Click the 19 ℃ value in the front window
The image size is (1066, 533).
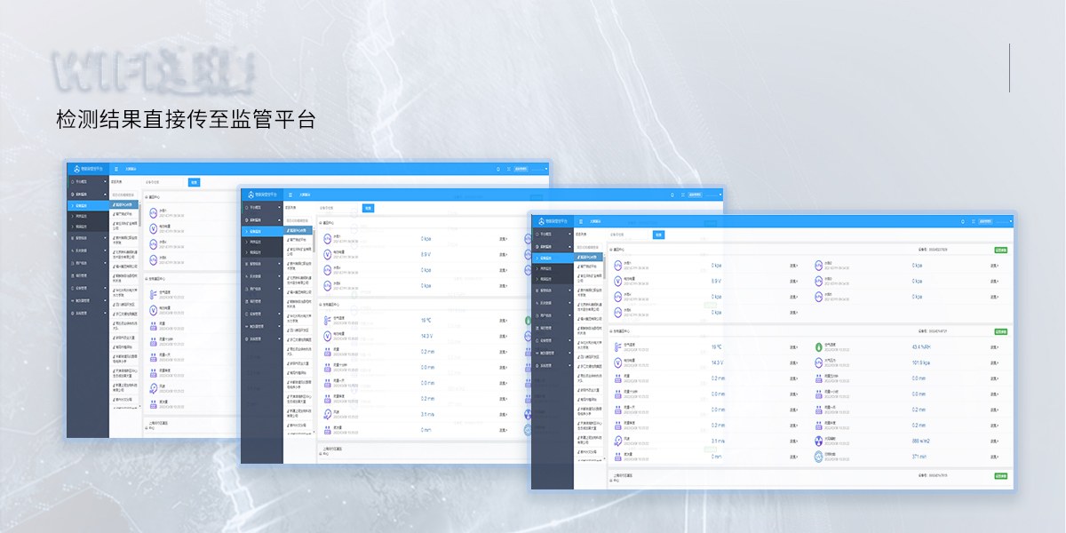(716, 347)
